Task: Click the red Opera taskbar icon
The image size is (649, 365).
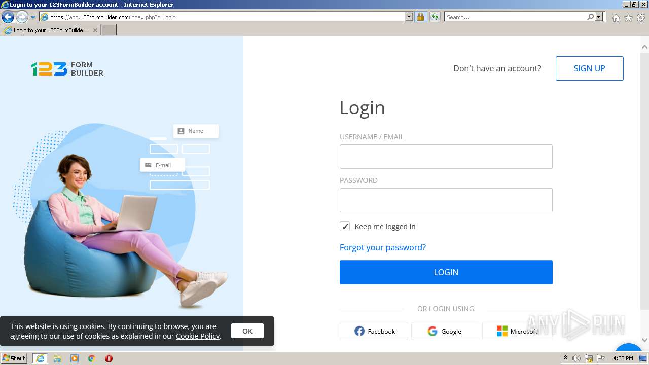Action: pyautogui.click(x=109, y=358)
